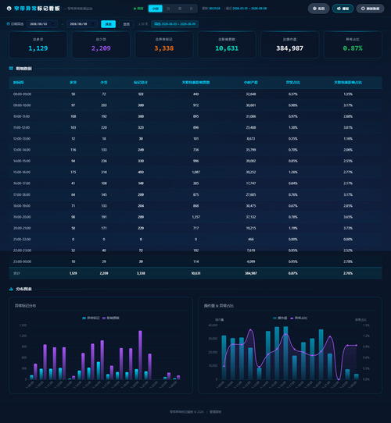Click the calendar icon beside the date filter label
Viewport: 391px width, 423px height.
coord(8,24)
